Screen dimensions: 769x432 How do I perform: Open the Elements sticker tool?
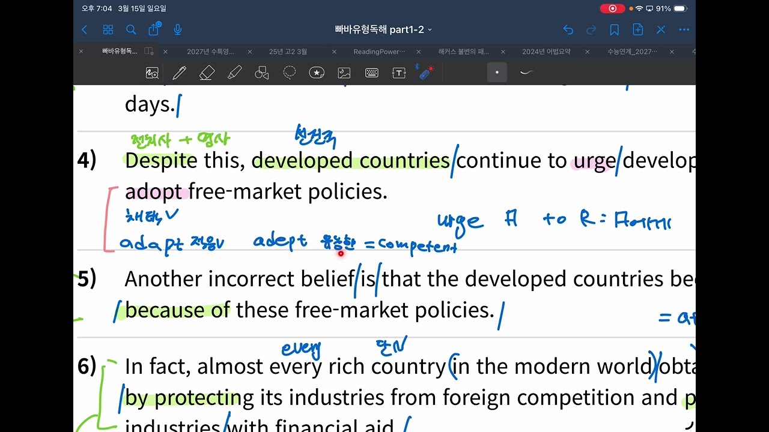pyautogui.click(x=317, y=73)
